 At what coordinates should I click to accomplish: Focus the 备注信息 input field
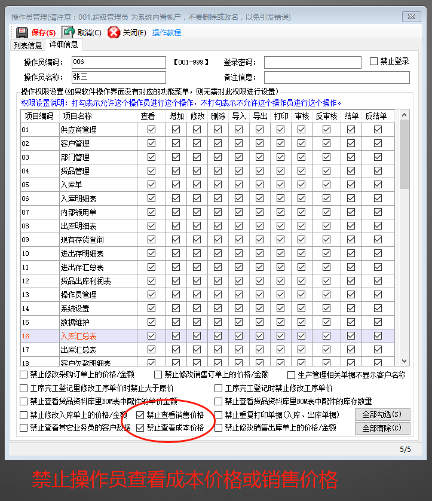[x=337, y=77]
